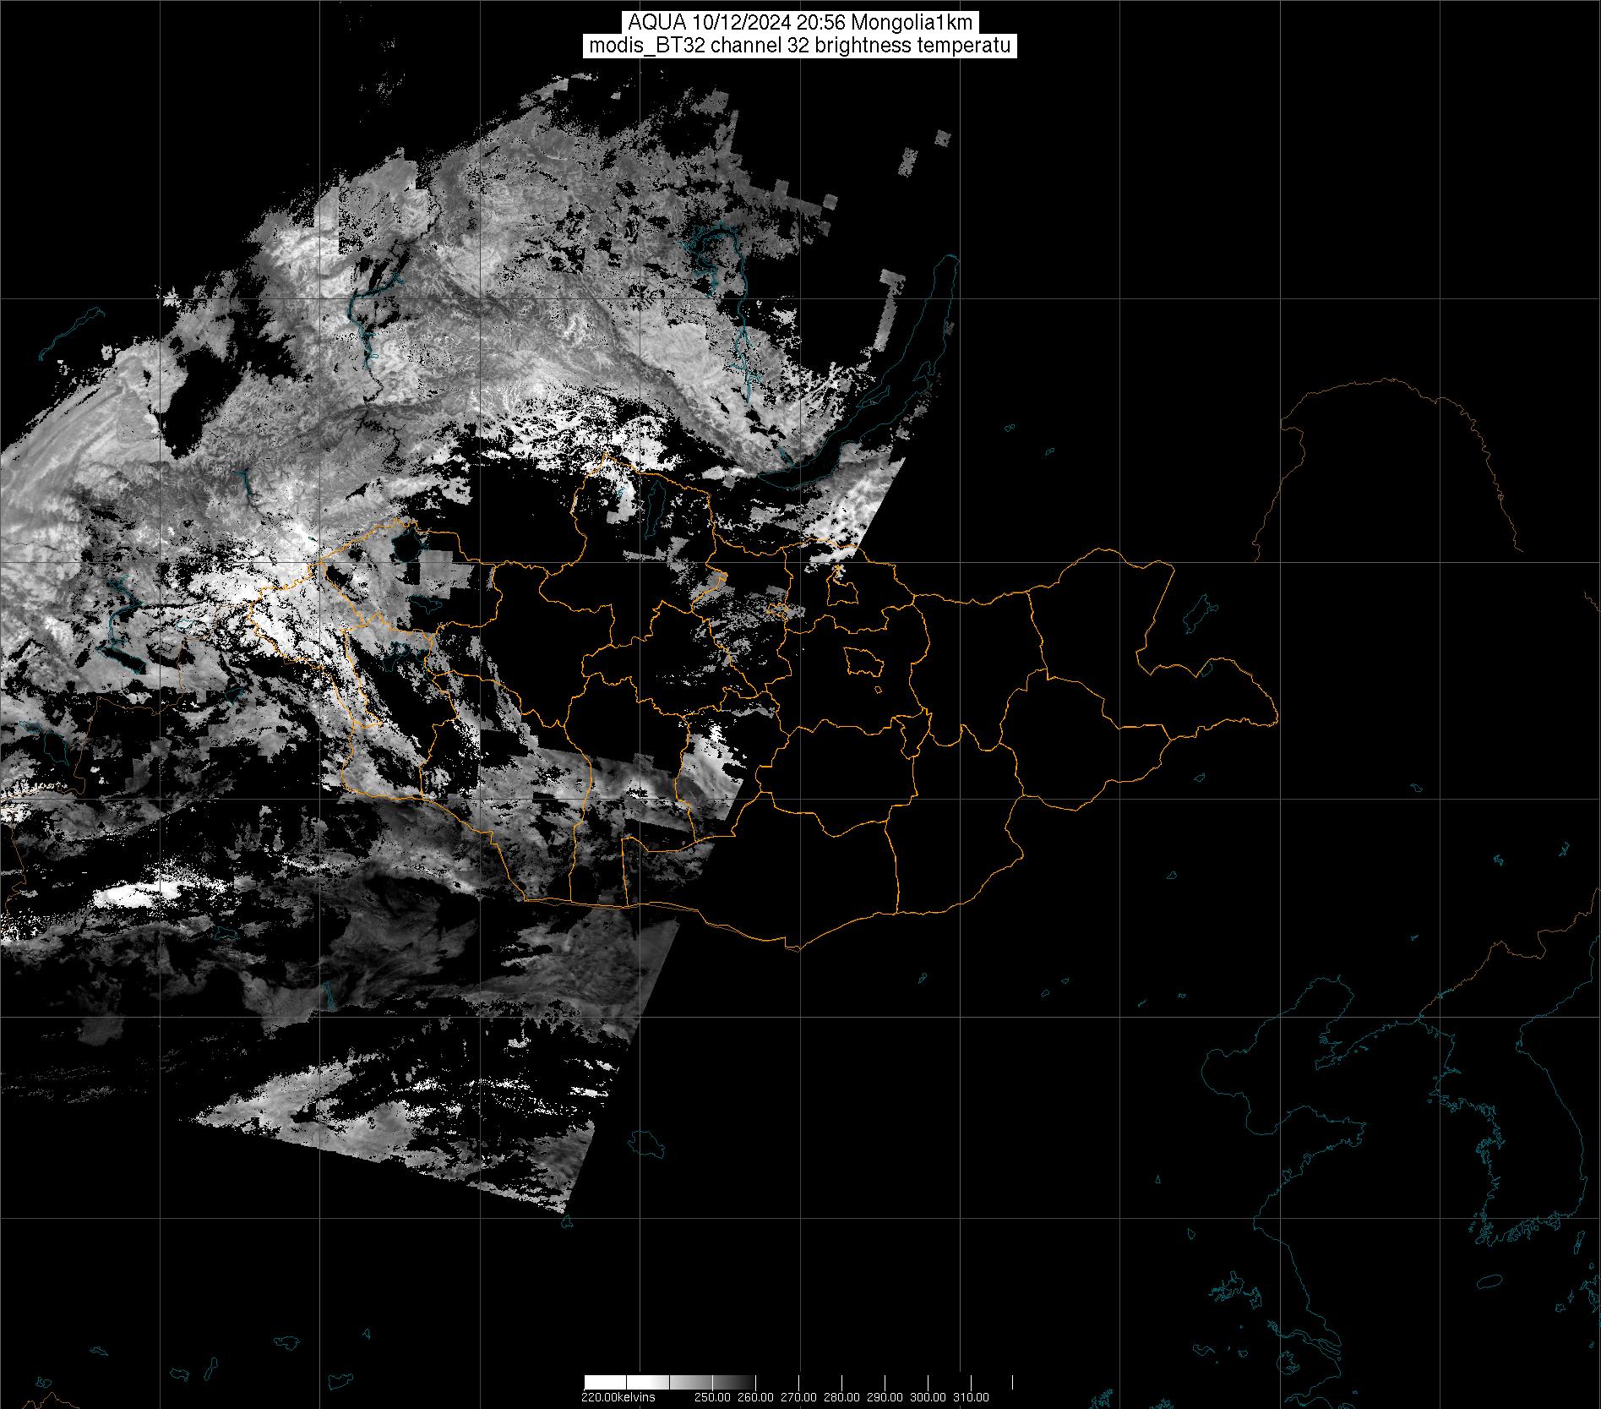Screen dimensions: 1601x1409
Task: Click the 300.00 legend label
Action: coord(928,1396)
